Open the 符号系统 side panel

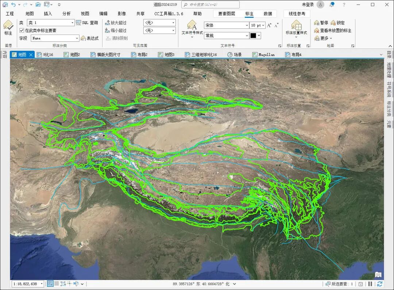click(x=389, y=89)
